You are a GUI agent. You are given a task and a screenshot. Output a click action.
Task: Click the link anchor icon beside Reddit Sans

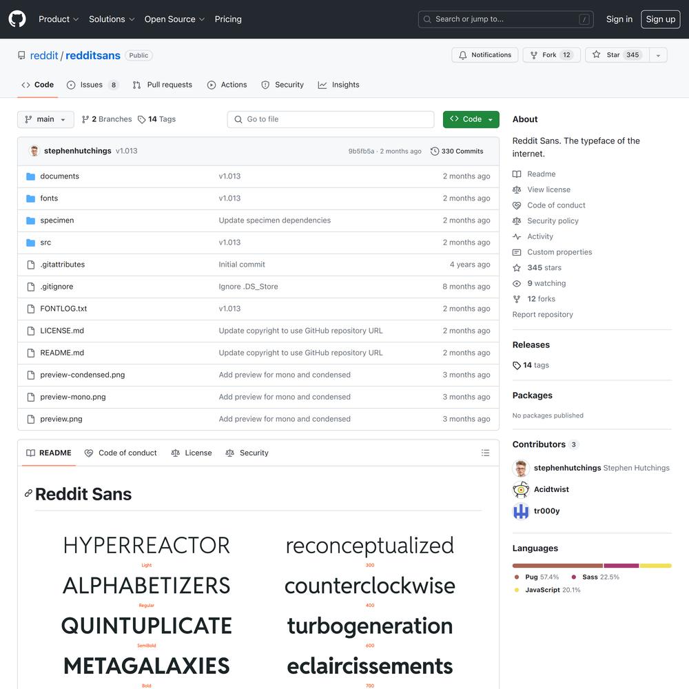point(28,493)
